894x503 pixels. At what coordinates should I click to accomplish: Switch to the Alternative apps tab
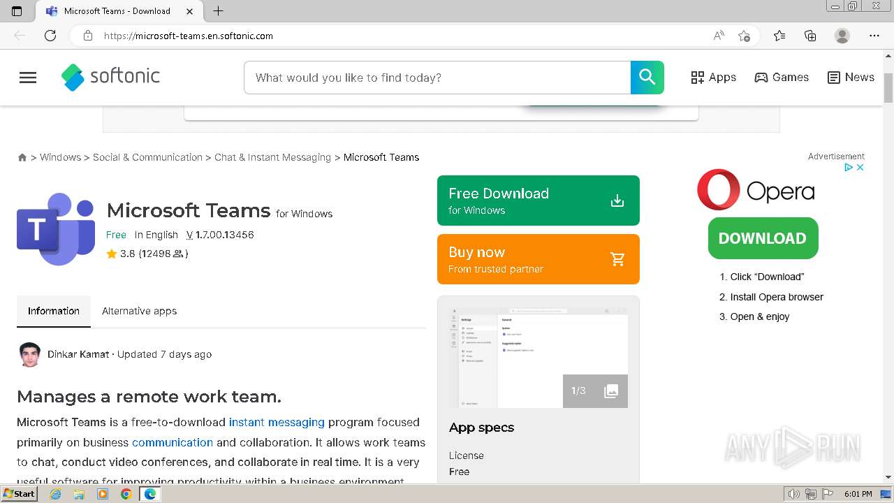139,311
